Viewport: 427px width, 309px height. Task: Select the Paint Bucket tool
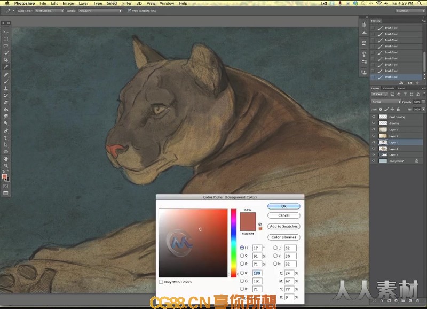point(6,110)
